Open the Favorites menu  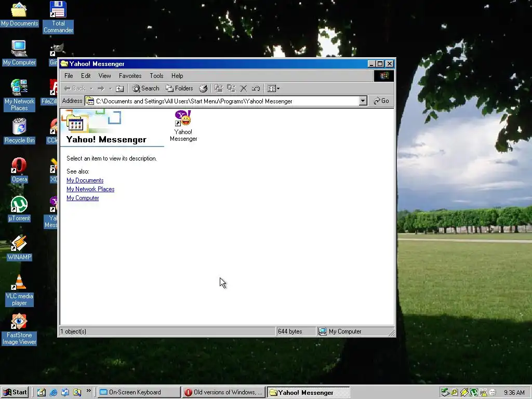click(130, 76)
